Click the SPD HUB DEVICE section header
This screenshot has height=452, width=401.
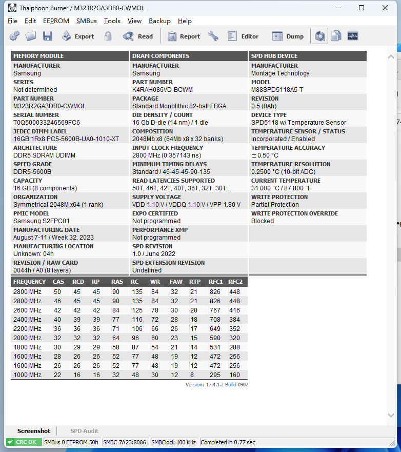pyautogui.click(x=307, y=56)
